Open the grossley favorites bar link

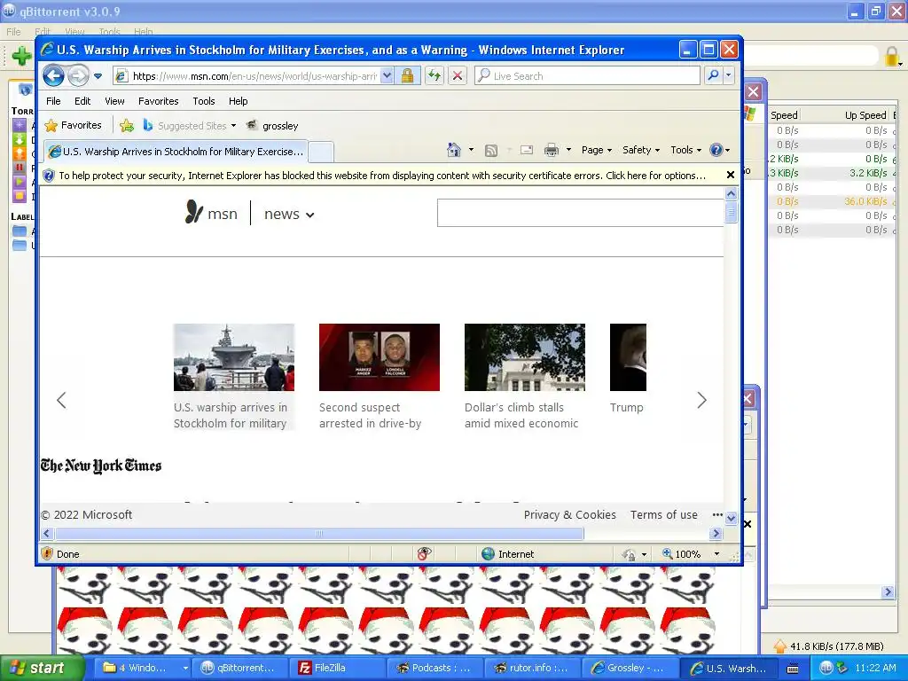pos(273,126)
